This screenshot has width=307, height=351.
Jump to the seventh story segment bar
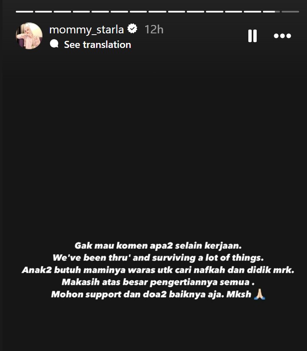(x=138, y=11)
